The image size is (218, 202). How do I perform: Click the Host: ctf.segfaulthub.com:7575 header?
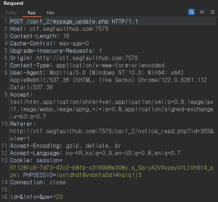(x=59, y=29)
